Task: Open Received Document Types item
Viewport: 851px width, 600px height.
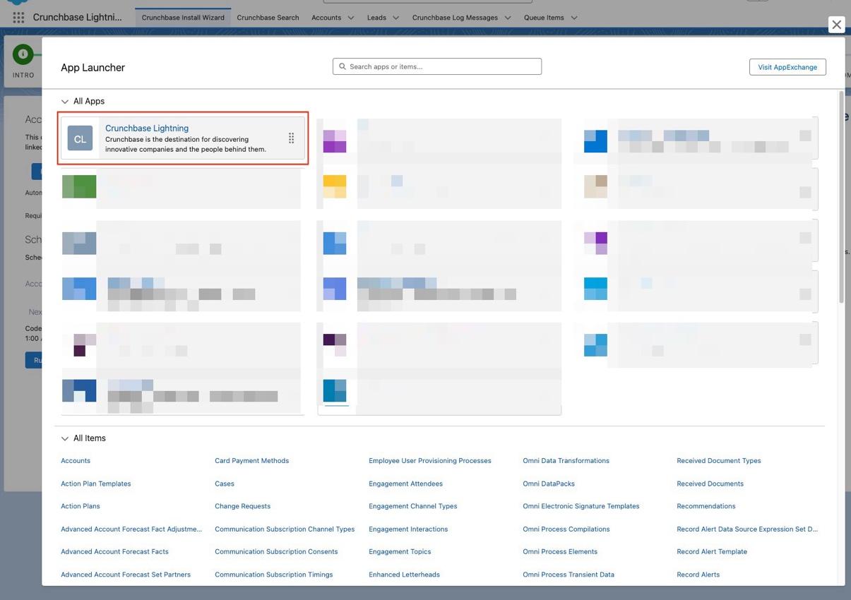Action: [x=719, y=461]
